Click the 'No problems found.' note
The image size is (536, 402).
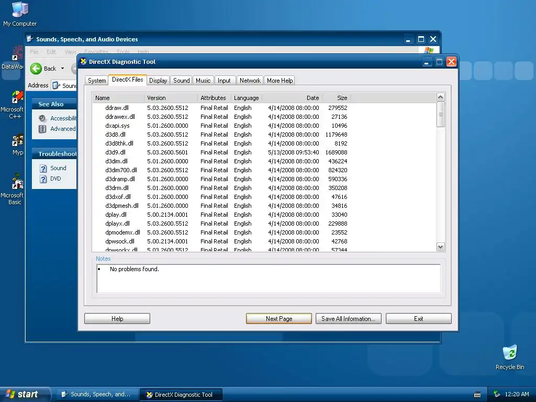point(135,269)
